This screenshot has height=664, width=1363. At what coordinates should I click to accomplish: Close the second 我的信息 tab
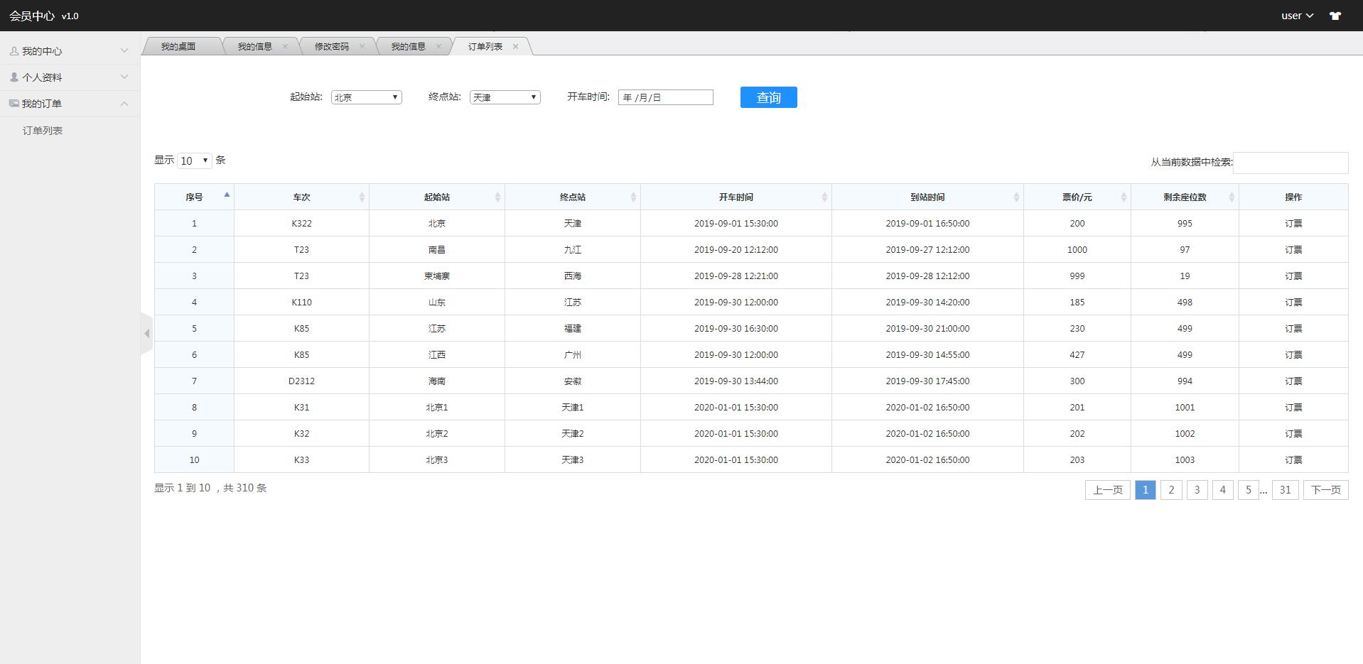tap(439, 47)
